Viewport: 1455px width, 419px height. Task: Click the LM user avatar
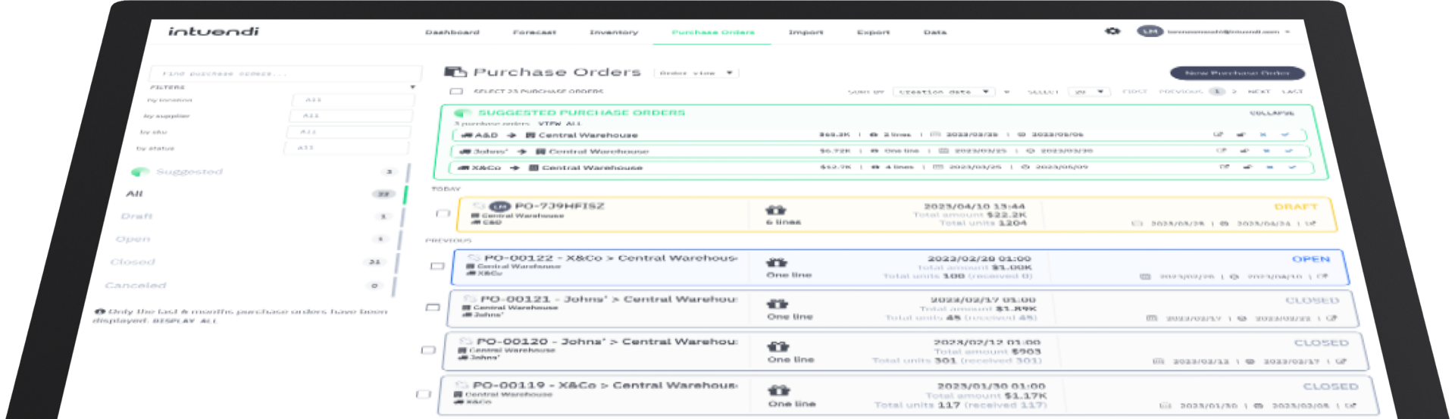[1150, 31]
